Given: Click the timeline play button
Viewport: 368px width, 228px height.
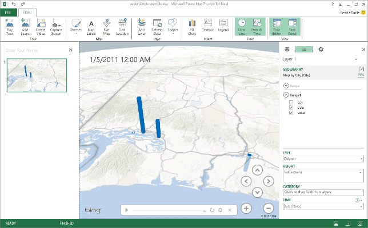Looking at the screenshot, I should pos(126,210).
